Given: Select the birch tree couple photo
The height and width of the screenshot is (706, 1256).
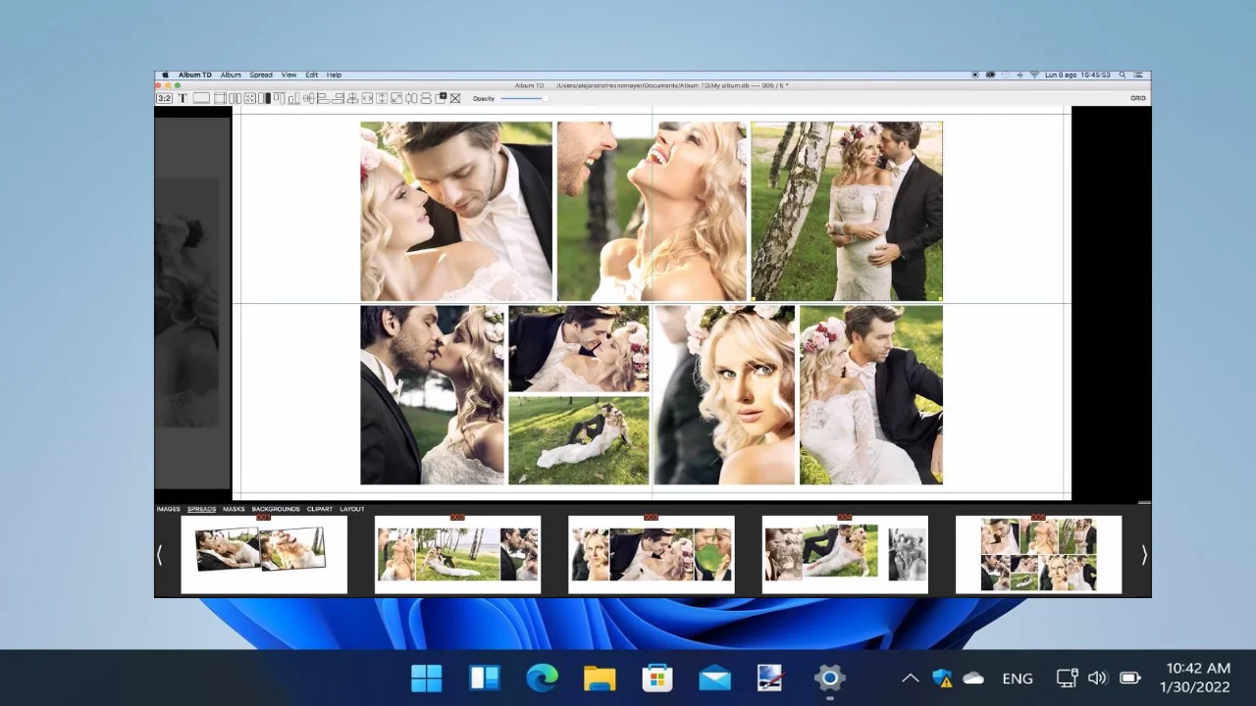Looking at the screenshot, I should [x=847, y=211].
